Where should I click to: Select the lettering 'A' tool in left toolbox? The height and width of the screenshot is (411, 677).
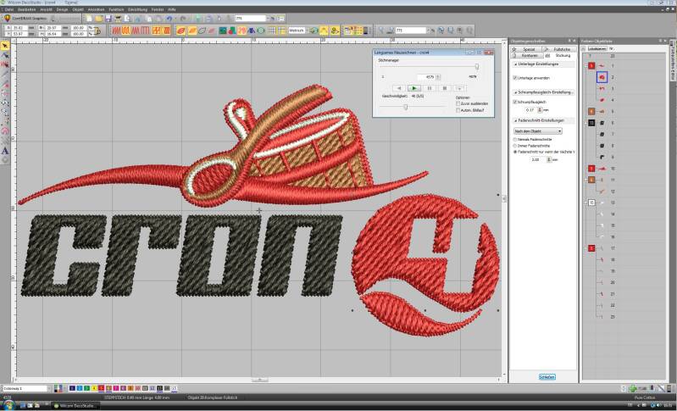[x=5, y=151]
